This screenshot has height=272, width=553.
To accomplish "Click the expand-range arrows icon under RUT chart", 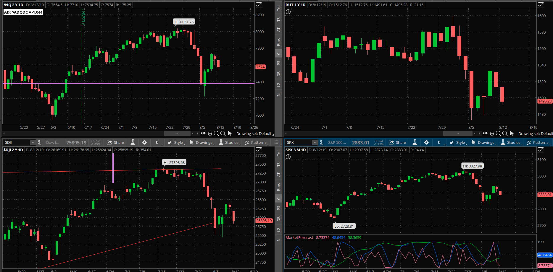I will tap(485, 133).
